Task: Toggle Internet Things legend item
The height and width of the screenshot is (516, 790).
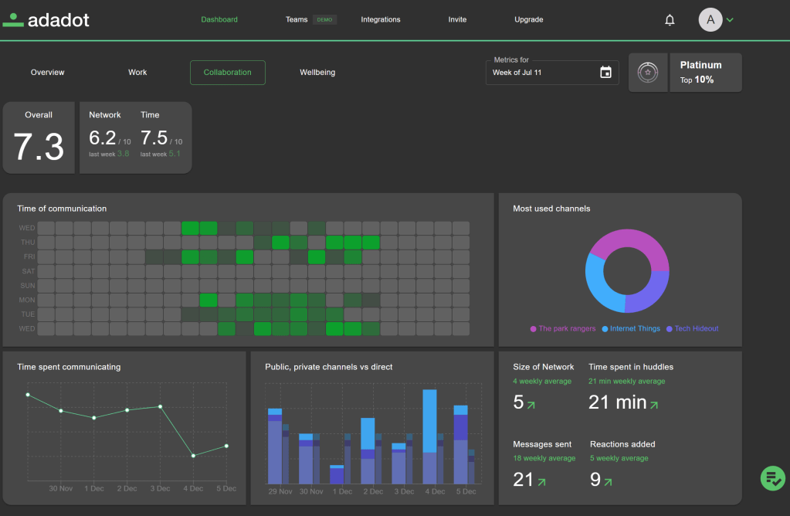Action: click(x=630, y=328)
